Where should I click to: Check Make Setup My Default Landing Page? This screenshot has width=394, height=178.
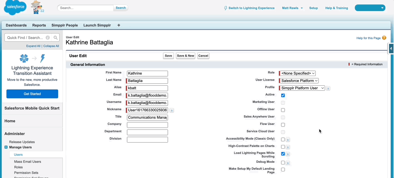(x=283, y=170)
